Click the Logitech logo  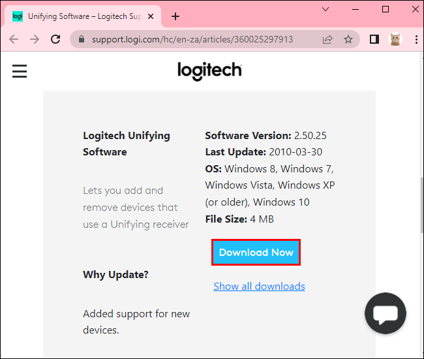point(209,71)
